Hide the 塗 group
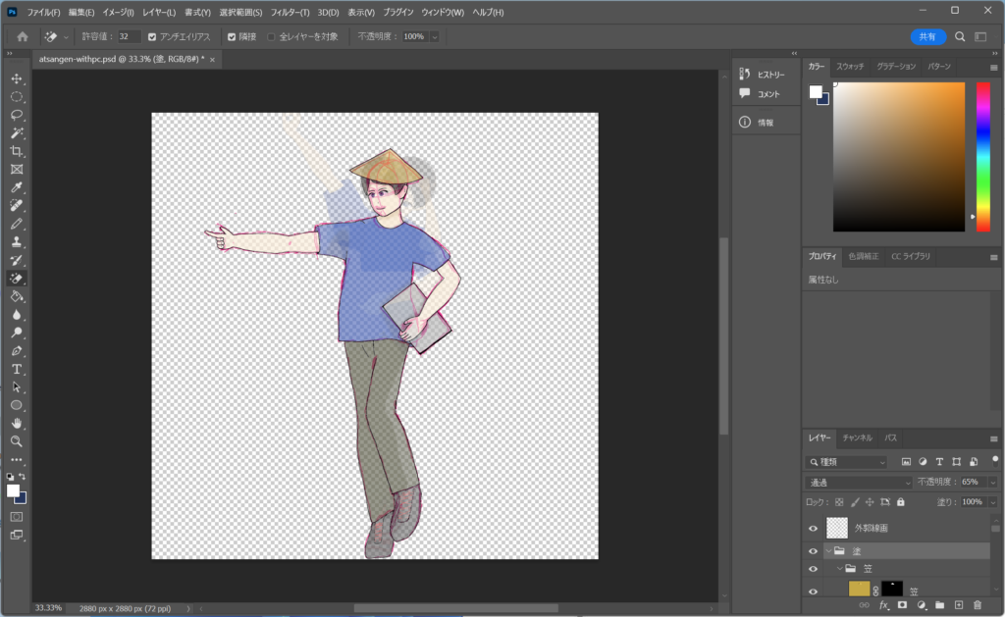The width and height of the screenshot is (1005, 617). pyautogui.click(x=813, y=551)
